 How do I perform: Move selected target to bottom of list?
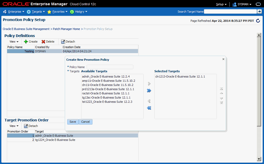point(222,103)
